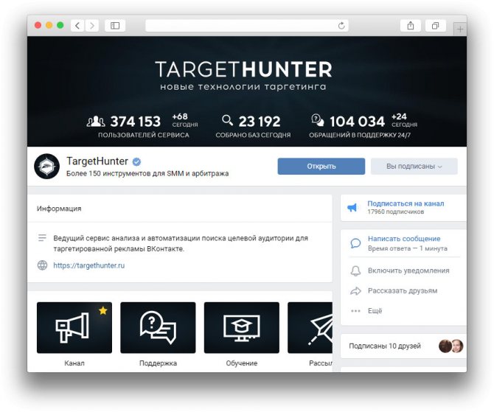Show all tabs overview

click(x=436, y=26)
